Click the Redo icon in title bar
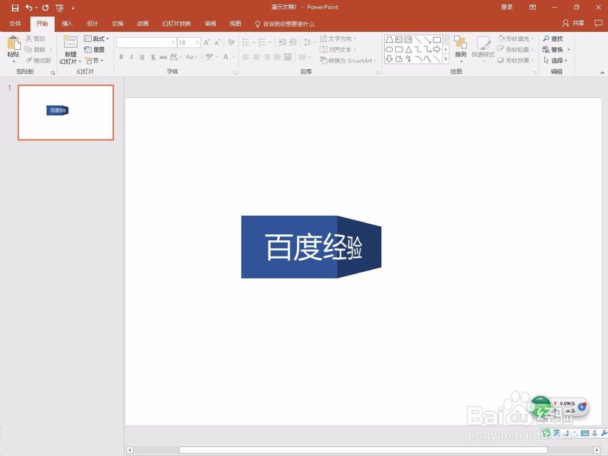 pyautogui.click(x=46, y=7)
